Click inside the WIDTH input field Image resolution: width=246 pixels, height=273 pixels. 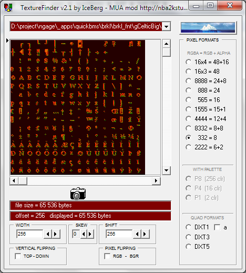(30, 234)
